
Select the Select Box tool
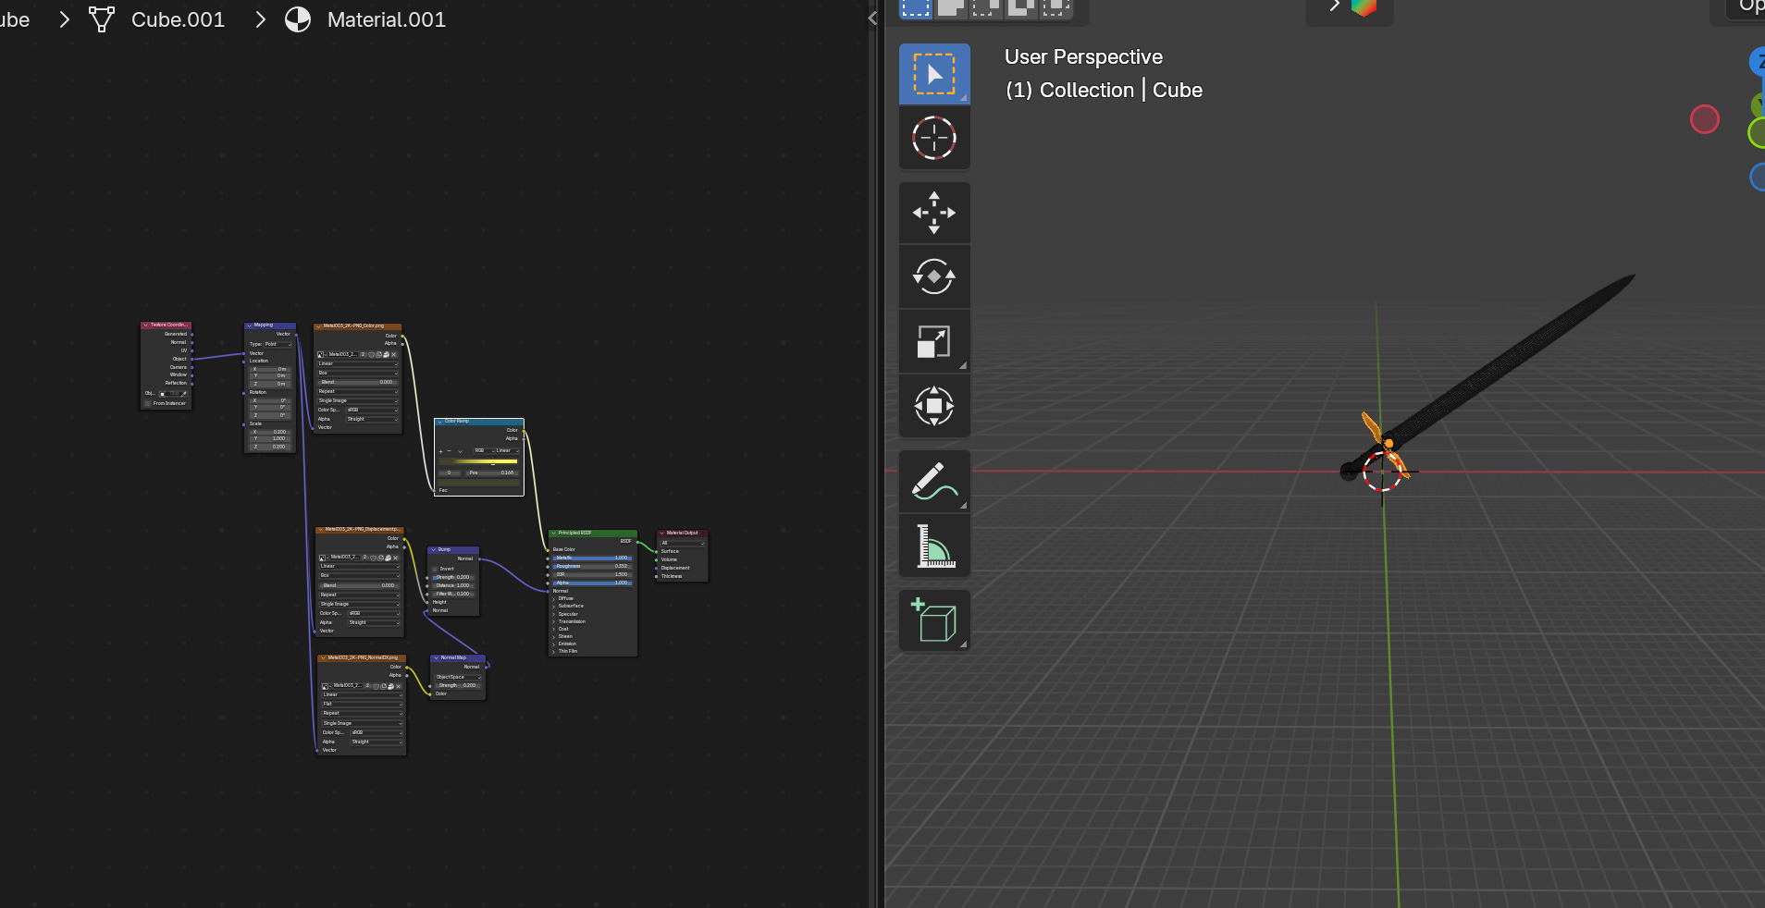click(x=934, y=74)
